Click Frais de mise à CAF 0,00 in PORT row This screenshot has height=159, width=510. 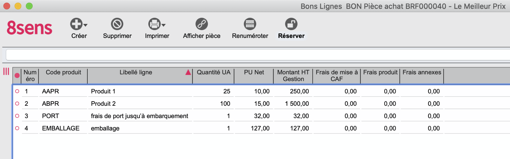click(x=351, y=116)
